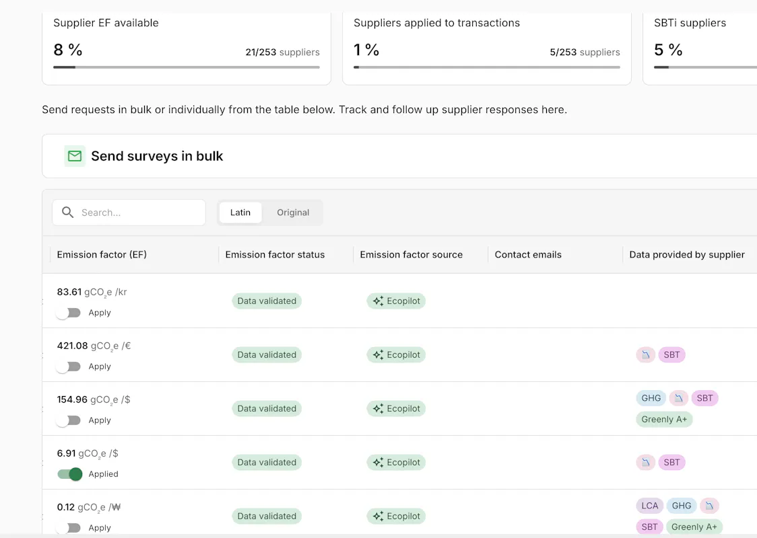This screenshot has width=757, height=538.
Task: Enable Apply switch for 154.96 gCO2e/$
Action: [69, 420]
